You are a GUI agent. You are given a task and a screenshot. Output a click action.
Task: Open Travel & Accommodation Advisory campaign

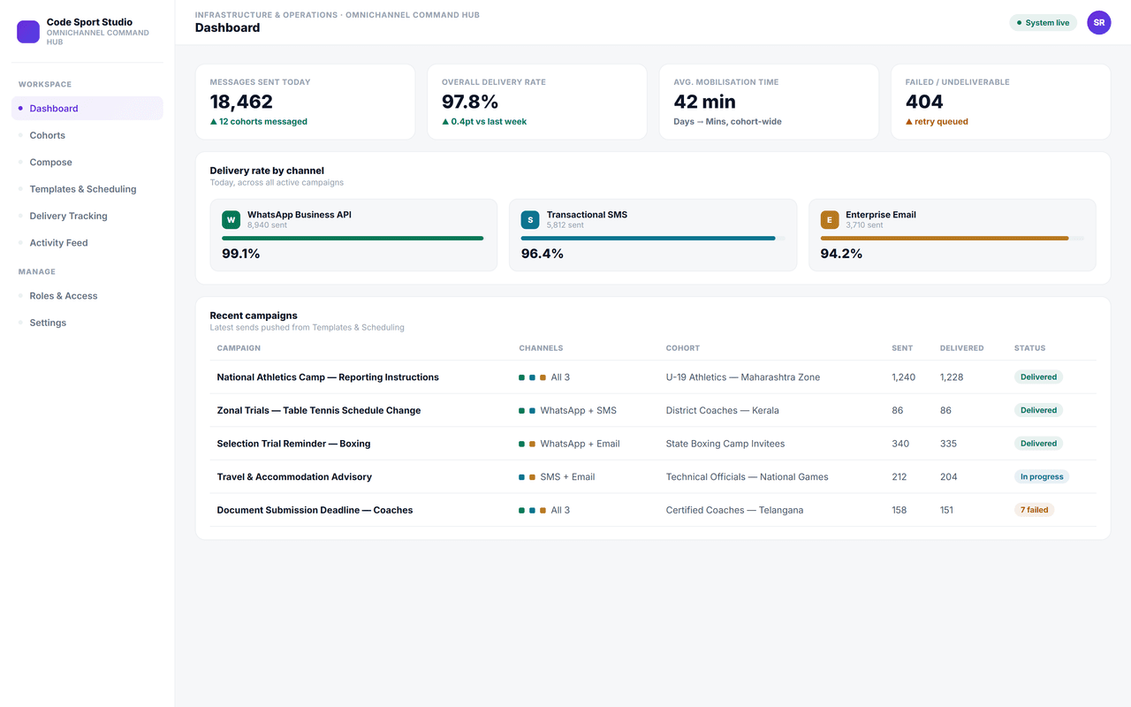pyautogui.click(x=294, y=477)
